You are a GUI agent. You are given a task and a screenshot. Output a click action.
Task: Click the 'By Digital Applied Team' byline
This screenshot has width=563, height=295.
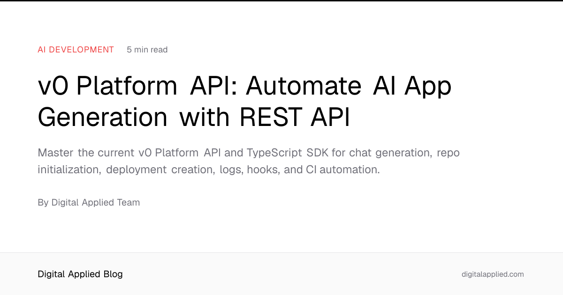tap(89, 202)
